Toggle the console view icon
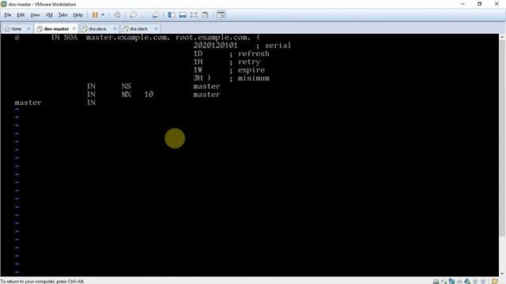The height and width of the screenshot is (284, 506). coord(221,15)
